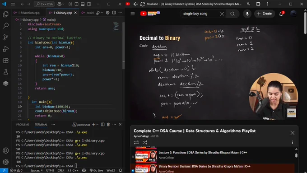Select the Win32 configuration in status bar
The image size is (307, 173).
point(111,170)
